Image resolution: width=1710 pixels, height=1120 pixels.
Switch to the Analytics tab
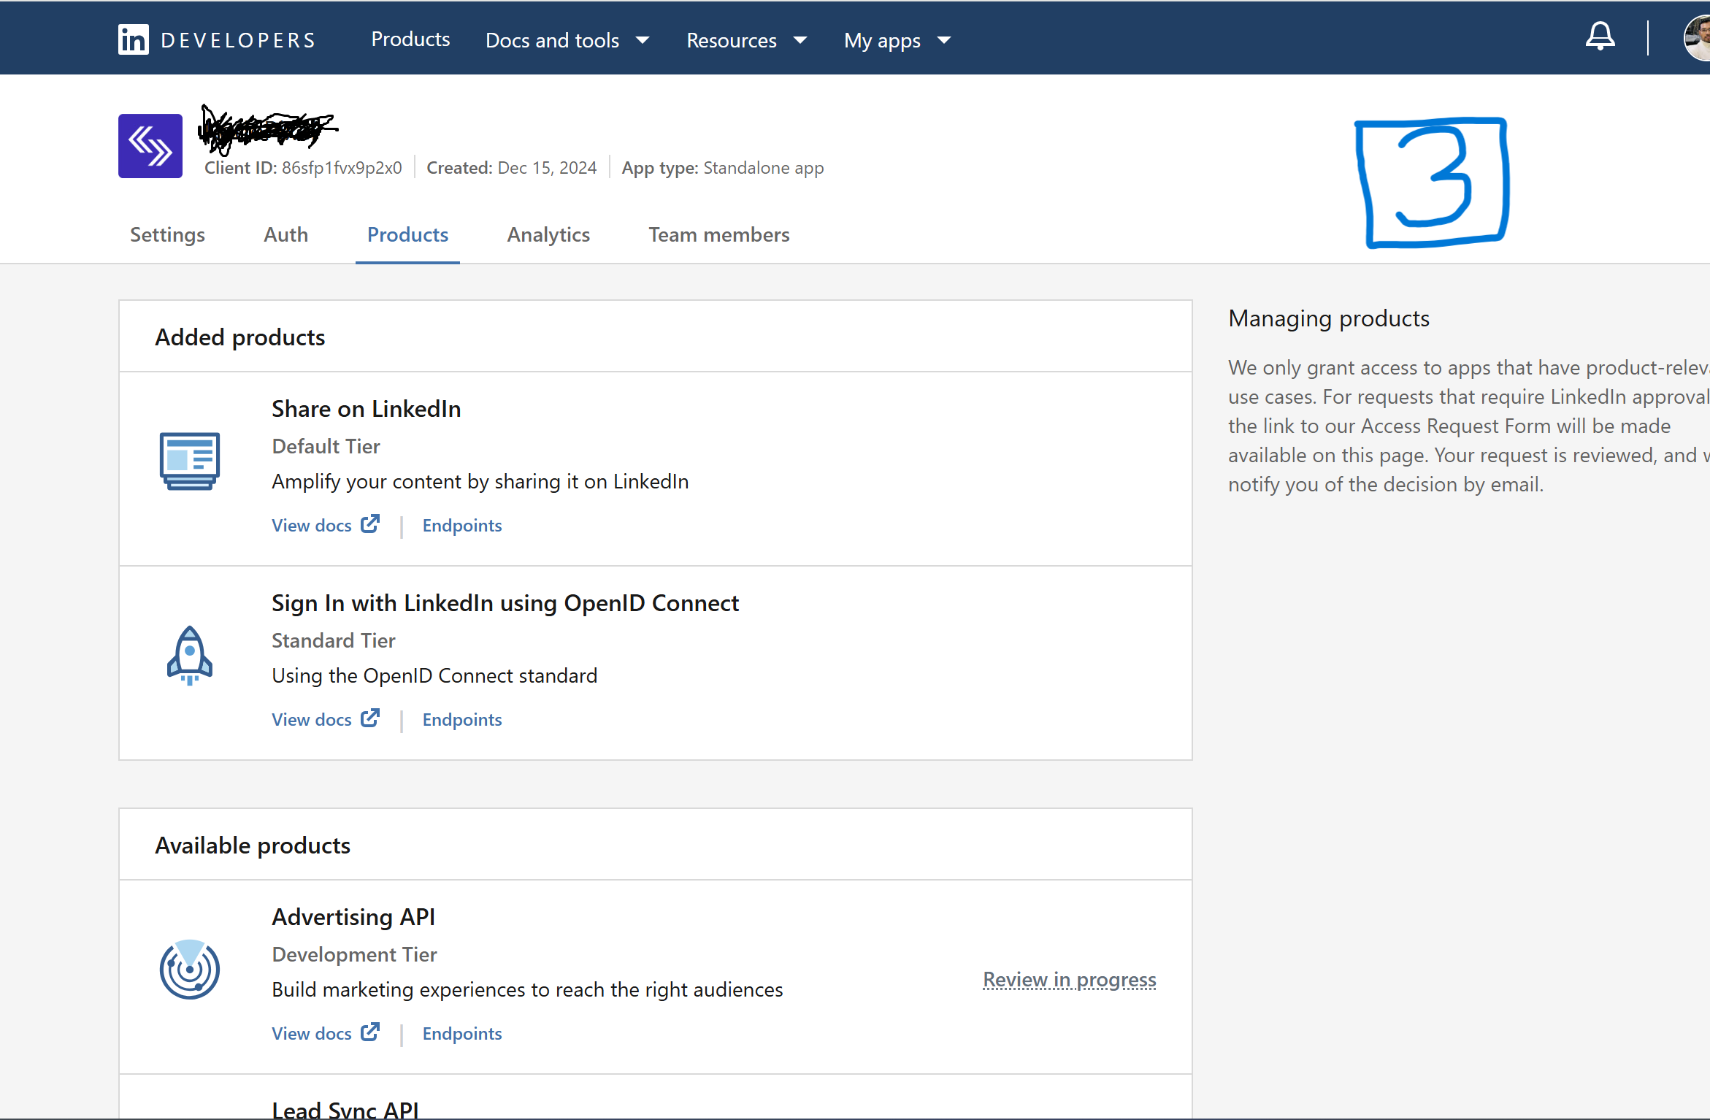(548, 234)
